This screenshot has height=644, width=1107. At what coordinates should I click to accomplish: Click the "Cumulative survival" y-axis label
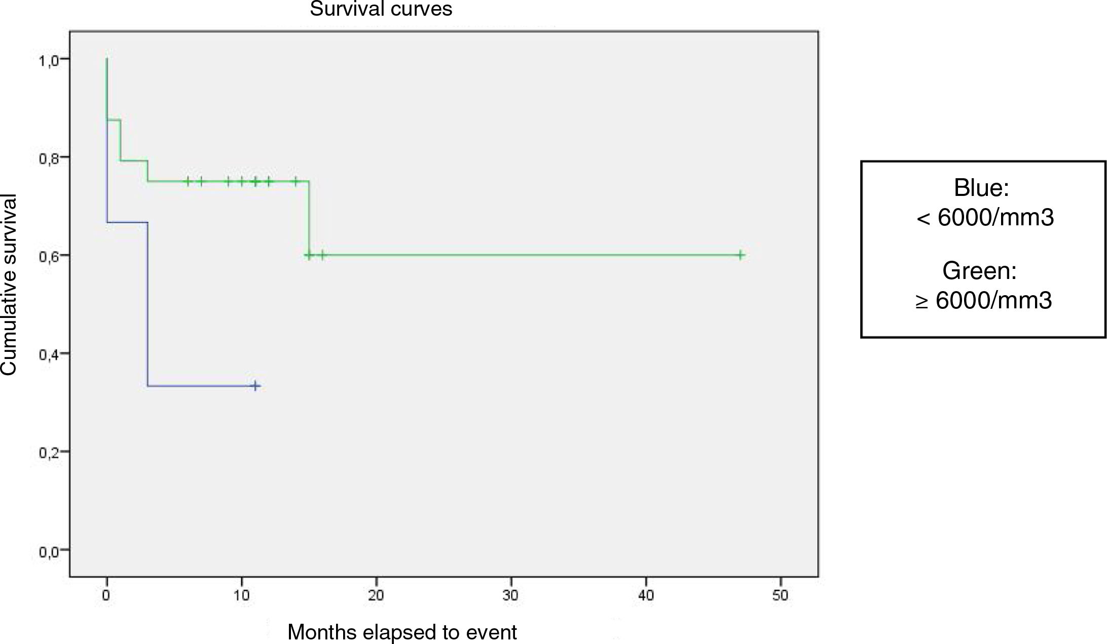click(x=9, y=285)
